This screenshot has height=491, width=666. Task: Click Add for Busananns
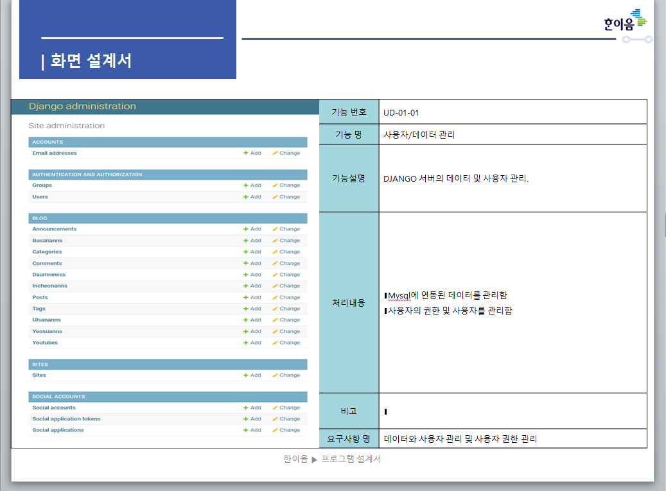tap(252, 241)
